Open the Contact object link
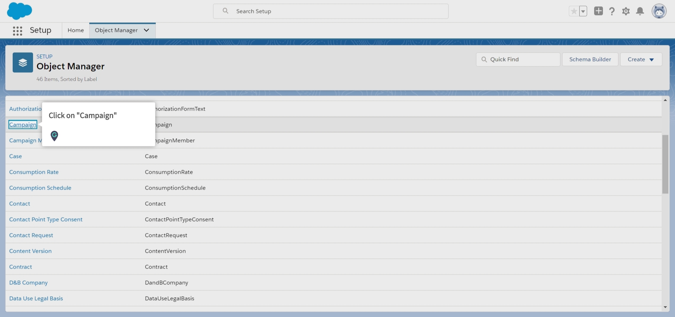The width and height of the screenshot is (675, 317). (20, 204)
